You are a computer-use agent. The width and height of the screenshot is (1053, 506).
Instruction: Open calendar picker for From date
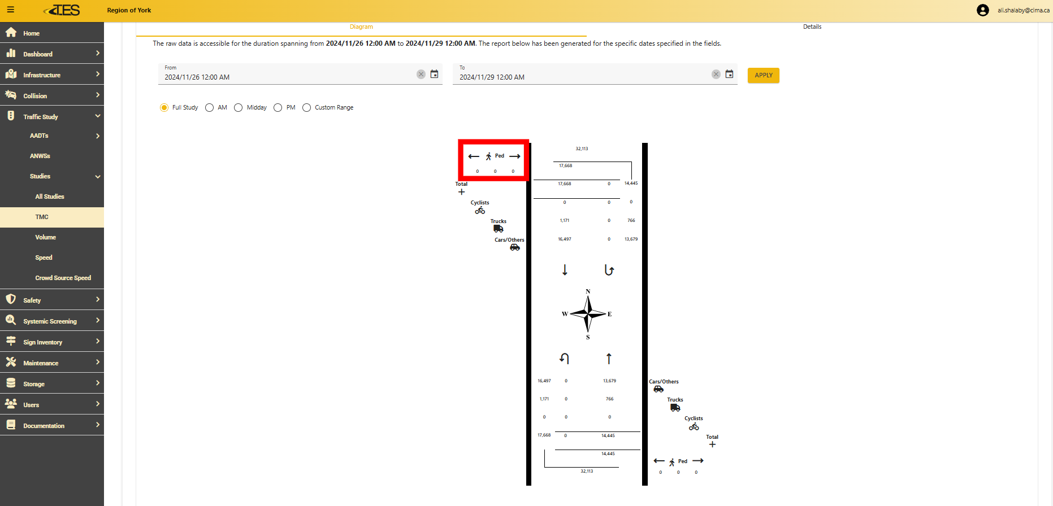[434, 75]
